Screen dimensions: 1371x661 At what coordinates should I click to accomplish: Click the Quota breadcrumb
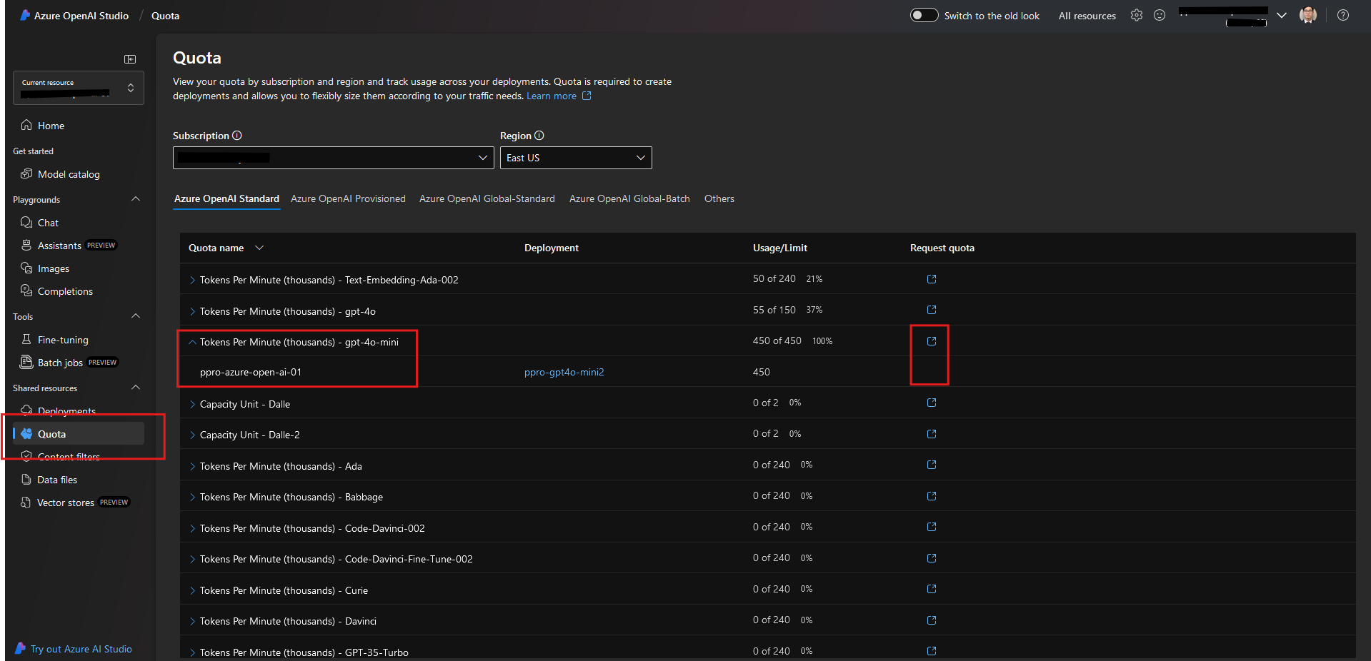click(165, 16)
